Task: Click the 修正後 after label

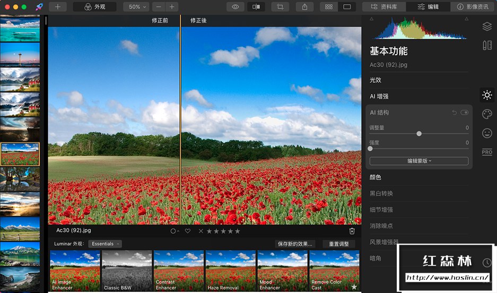Action: coord(198,21)
